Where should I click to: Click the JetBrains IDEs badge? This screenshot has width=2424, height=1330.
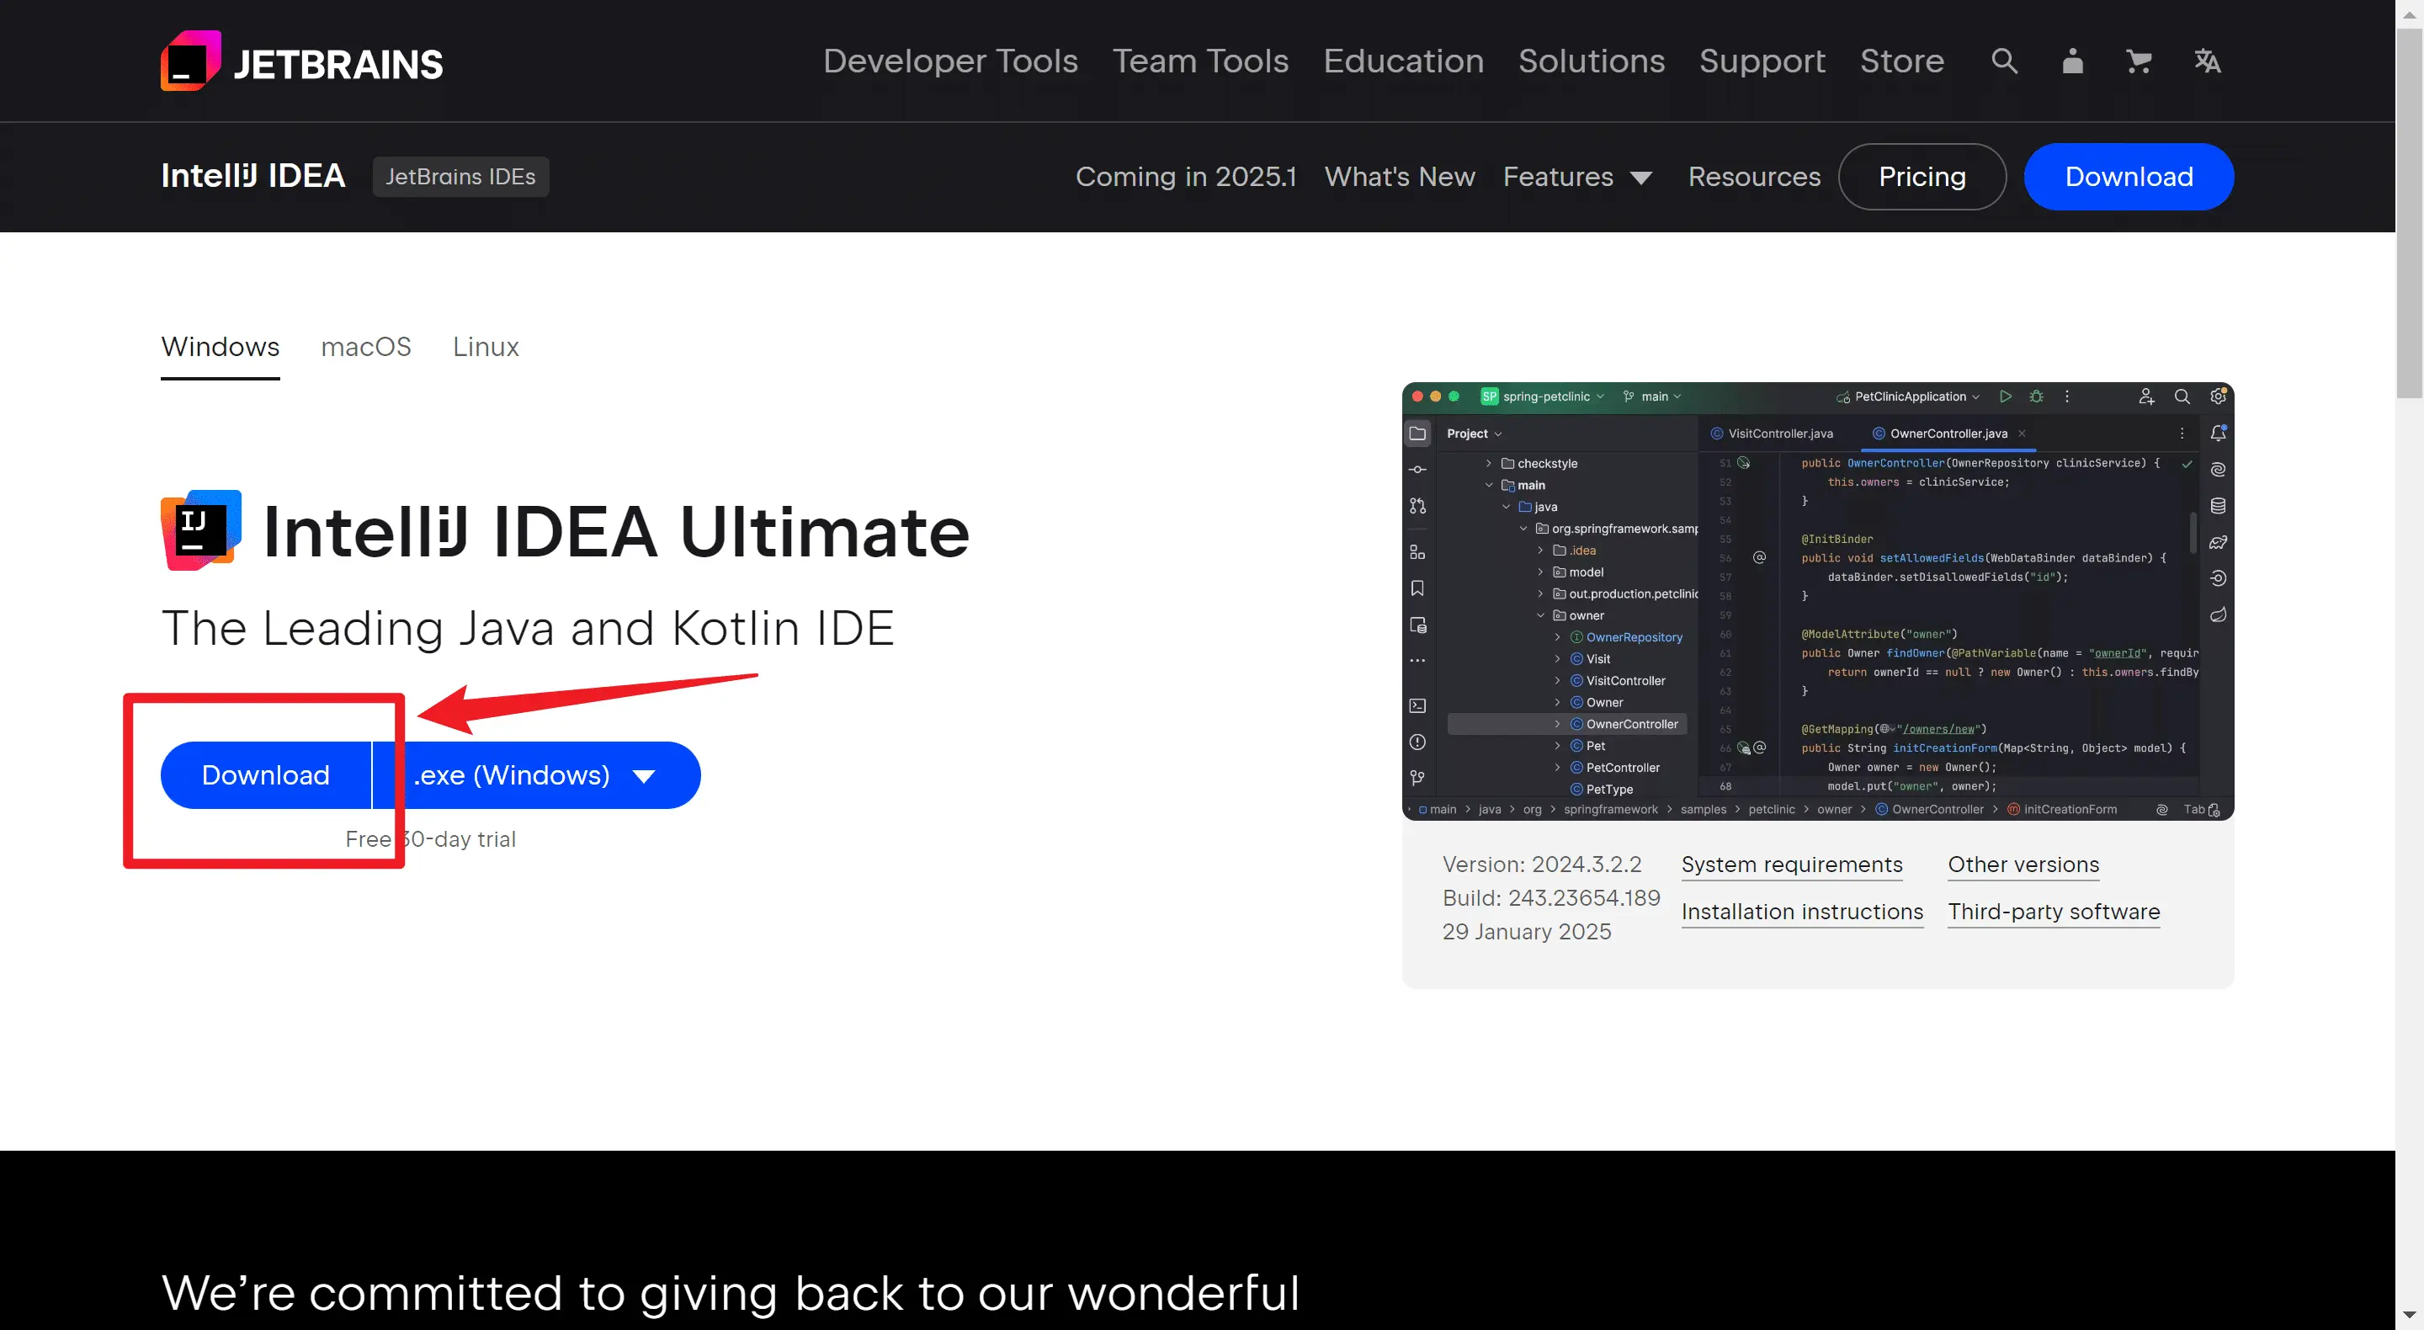pyautogui.click(x=460, y=177)
